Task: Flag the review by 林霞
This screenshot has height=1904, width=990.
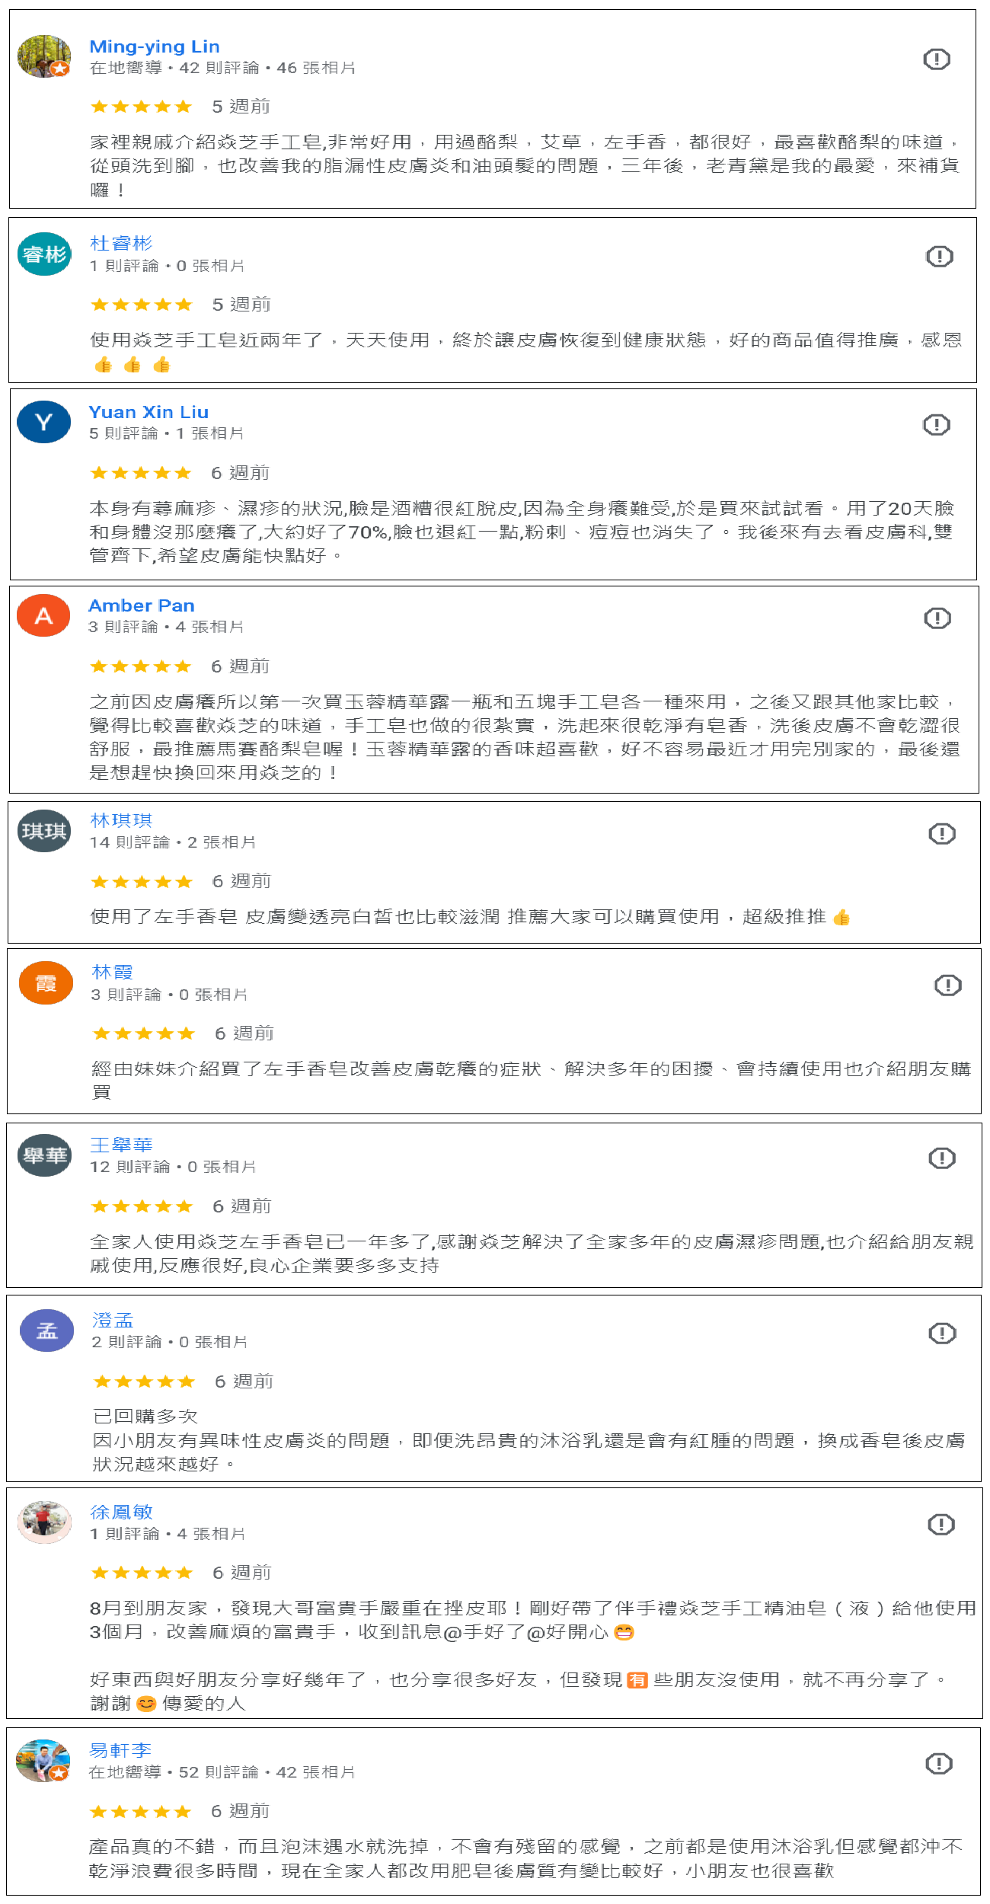Action: click(x=947, y=986)
